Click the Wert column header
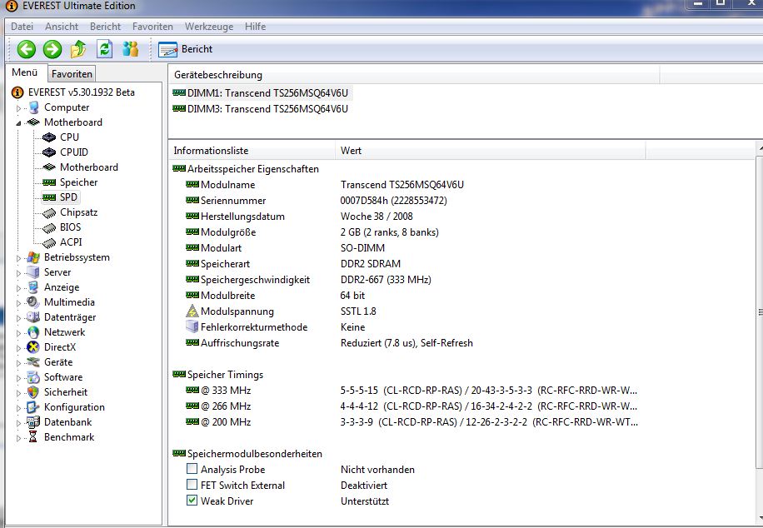The width and height of the screenshot is (763, 528). pyautogui.click(x=490, y=151)
